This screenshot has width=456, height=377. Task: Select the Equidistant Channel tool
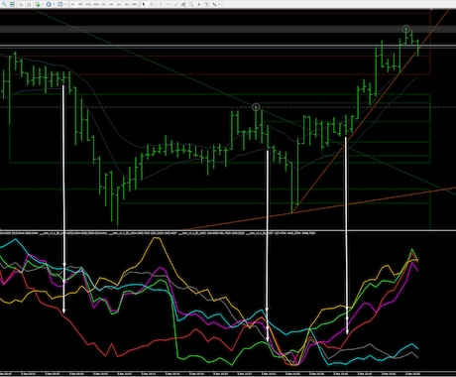[183, 4]
